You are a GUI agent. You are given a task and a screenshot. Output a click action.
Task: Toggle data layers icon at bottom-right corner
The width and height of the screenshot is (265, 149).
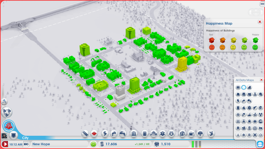click(260, 144)
